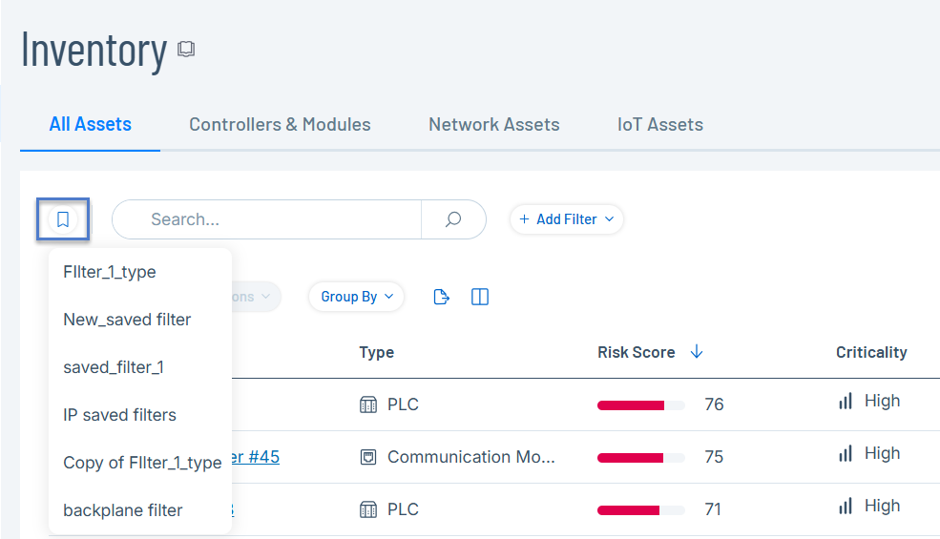Select the FIlter_1_type saved filter

coord(110,272)
